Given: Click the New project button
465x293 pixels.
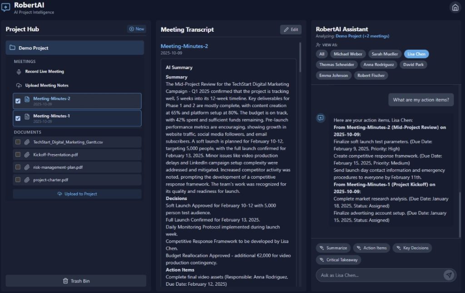Looking at the screenshot, I should coord(136,29).
